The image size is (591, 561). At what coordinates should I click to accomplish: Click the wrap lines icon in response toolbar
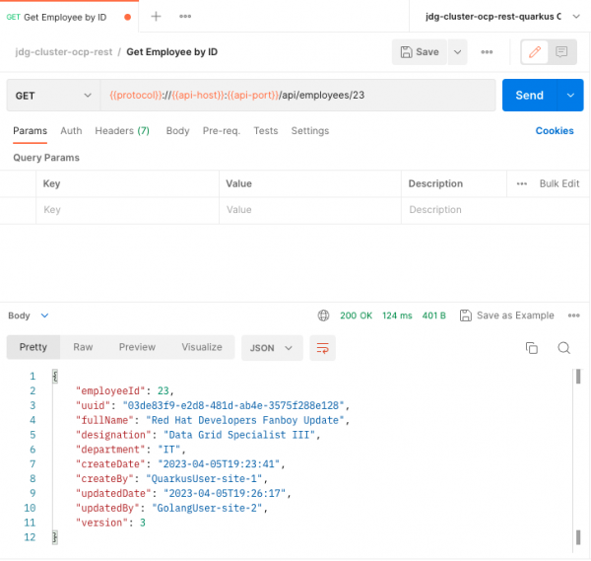322,347
